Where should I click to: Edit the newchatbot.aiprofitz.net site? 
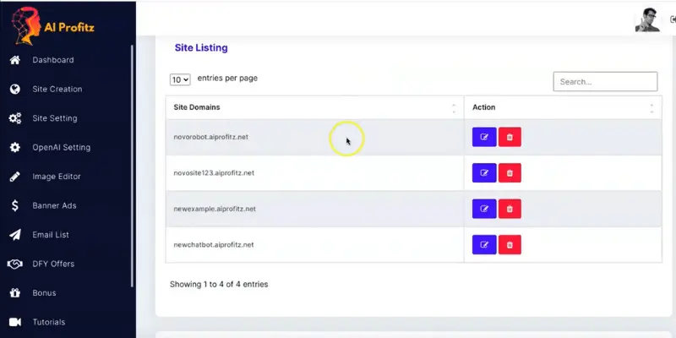coord(484,244)
